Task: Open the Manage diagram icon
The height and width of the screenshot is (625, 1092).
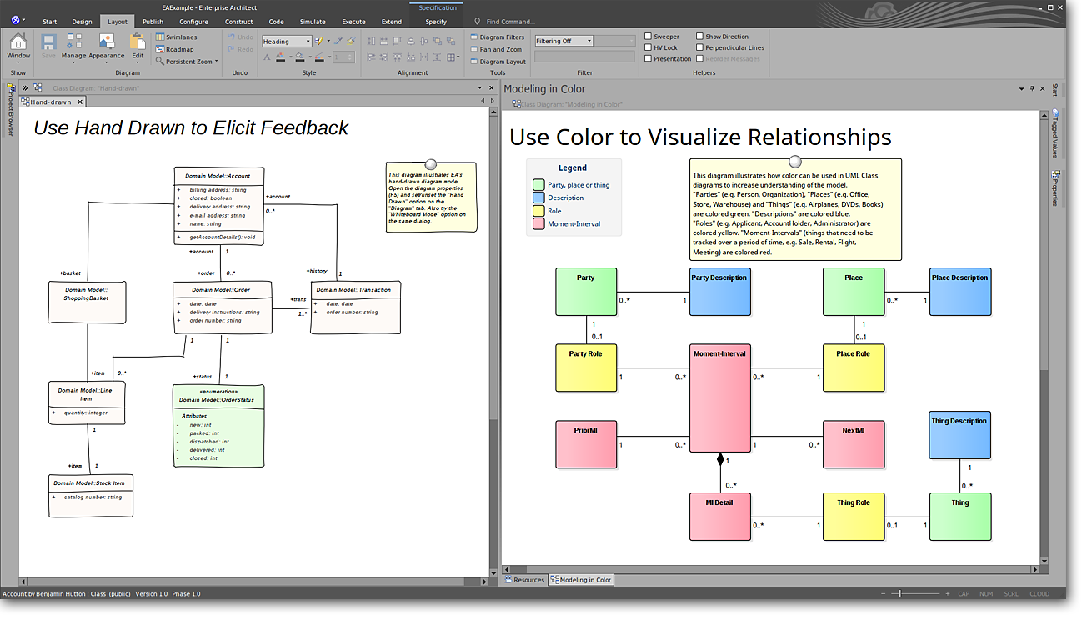Action: point(73,45)
